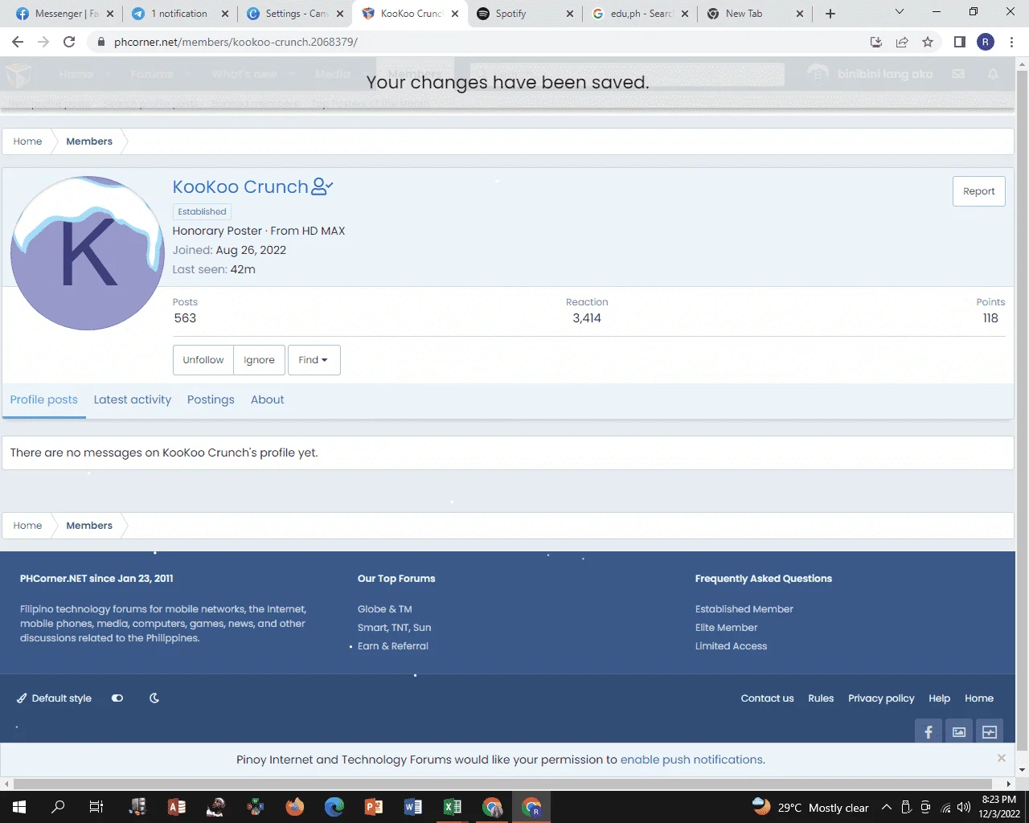The width and height of the screenshot is (1029, 823).
Task: Click the volume icon in system tray
Action: (x=964, y=808)
